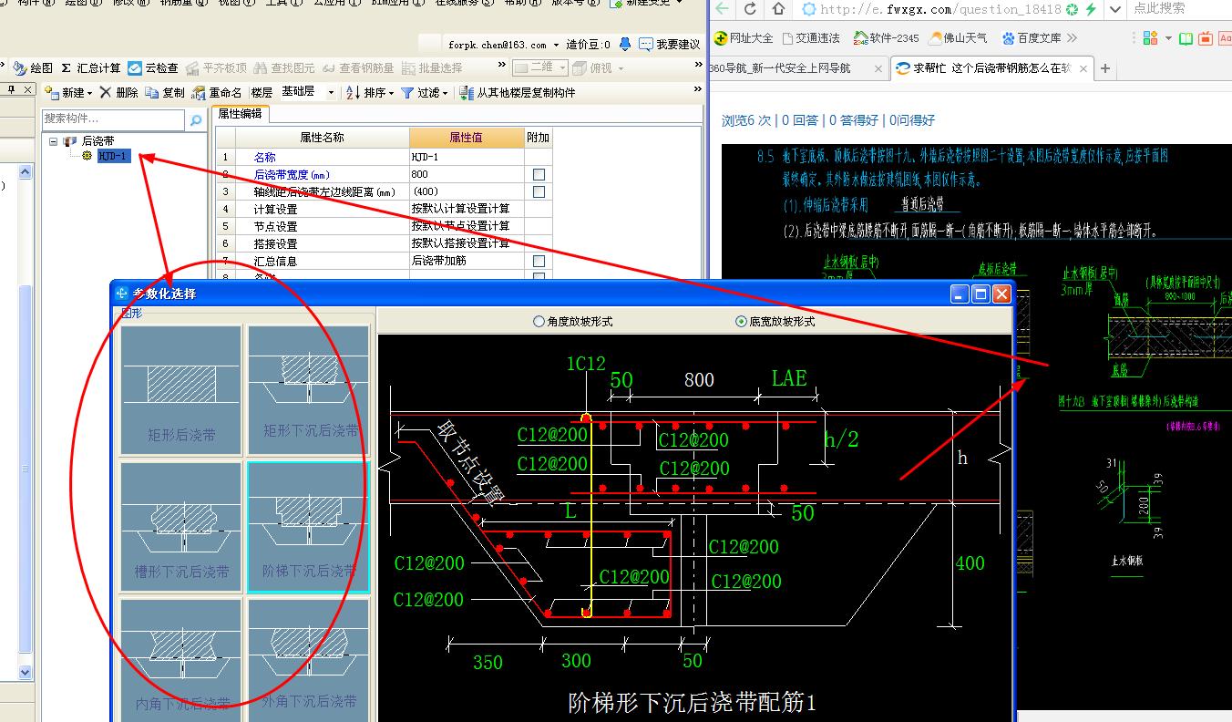Open 佛山天气 bookmark
The height and width of the screenshot is (722, 1232).
[959, 38]
